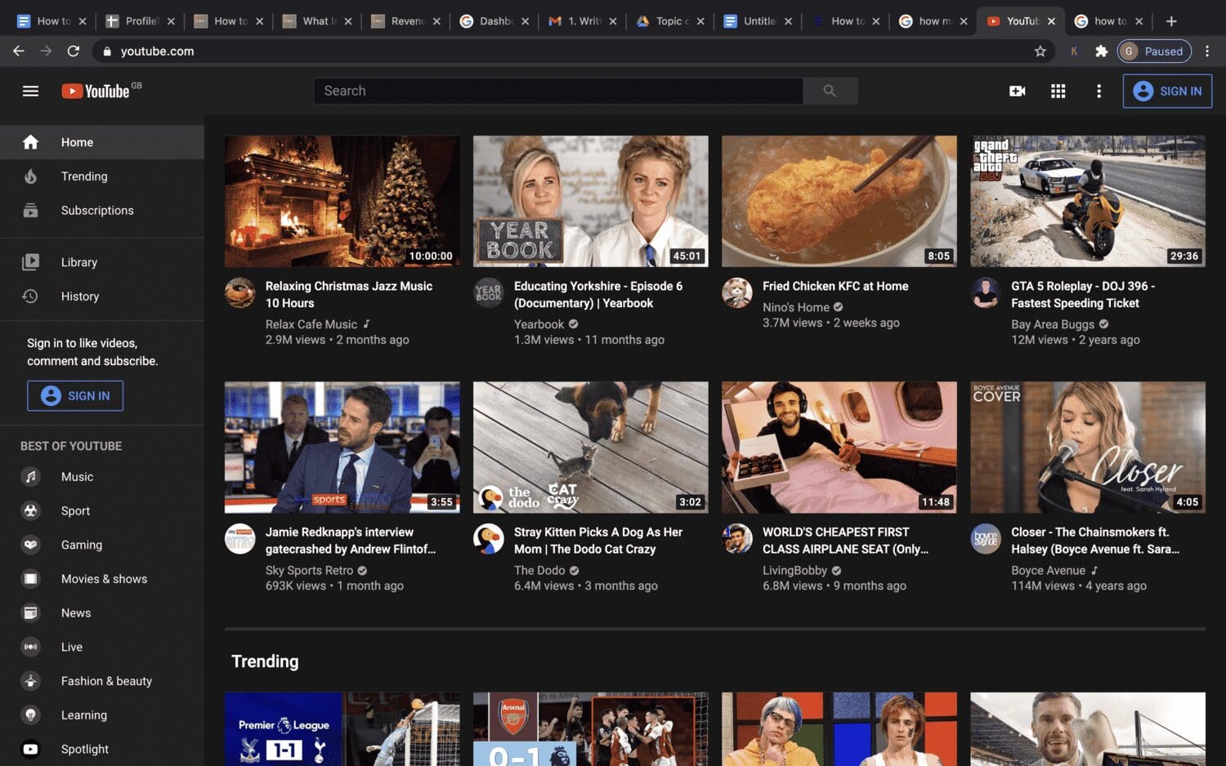Open Jamie Redknapp interview thumbnail
1226x766 pixels.
pos(342,447)
